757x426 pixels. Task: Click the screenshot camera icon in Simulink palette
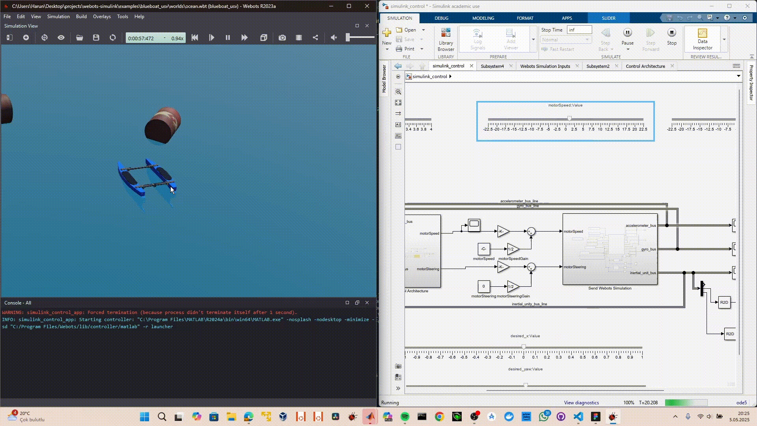click(398, 366)
